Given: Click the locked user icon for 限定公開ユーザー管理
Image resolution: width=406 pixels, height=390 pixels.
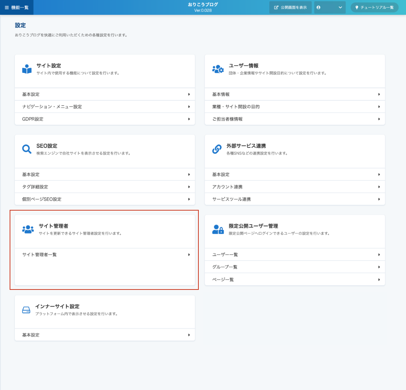Looking at the screenshot, I should click(x=218, y=229).
